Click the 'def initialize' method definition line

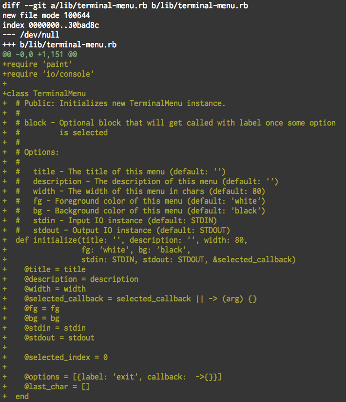click(x=132, y=240)
